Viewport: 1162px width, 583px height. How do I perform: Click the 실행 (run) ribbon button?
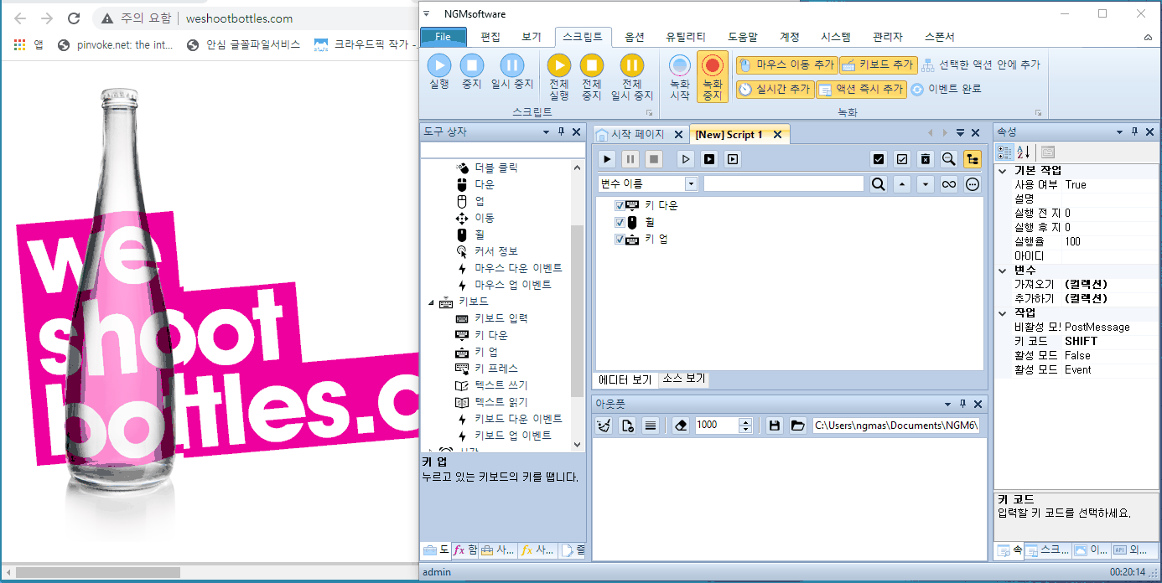[439, 70]
